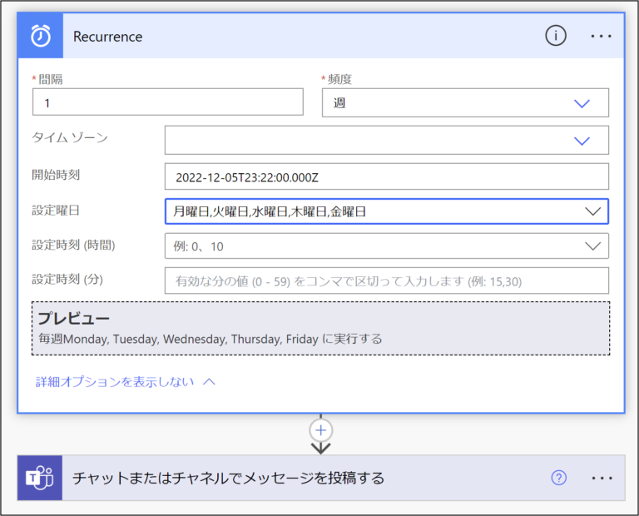Open the 設定曜日 weekday dropdown
The image size is (639, 516).
(x=387, y=211)
